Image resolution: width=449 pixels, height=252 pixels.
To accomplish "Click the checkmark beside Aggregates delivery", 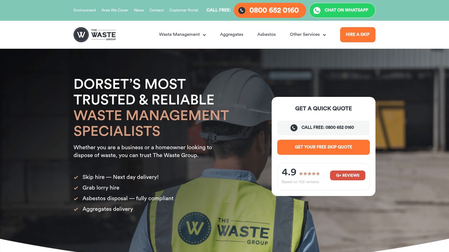I will click(76, 209).
